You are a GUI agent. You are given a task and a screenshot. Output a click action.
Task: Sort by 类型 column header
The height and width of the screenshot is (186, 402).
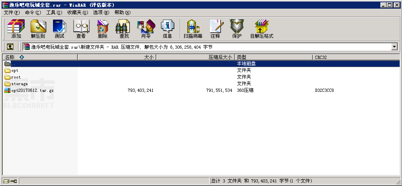pos(274,57)
